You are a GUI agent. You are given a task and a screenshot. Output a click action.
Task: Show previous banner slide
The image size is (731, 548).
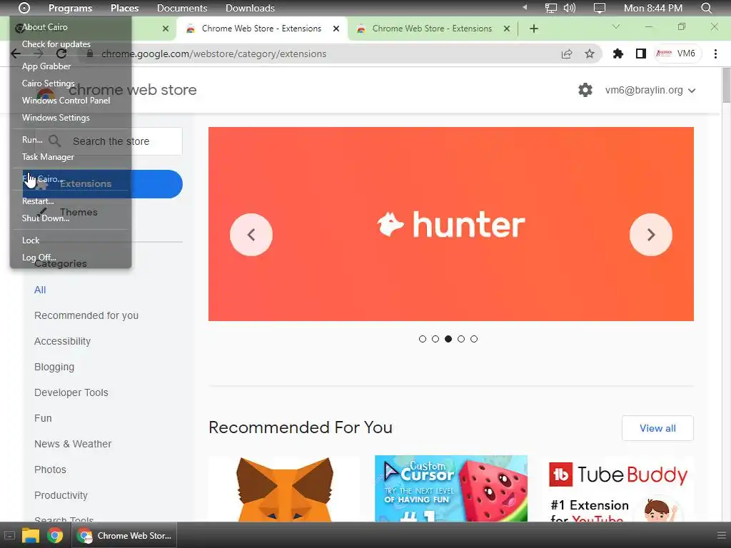point(251,235)
